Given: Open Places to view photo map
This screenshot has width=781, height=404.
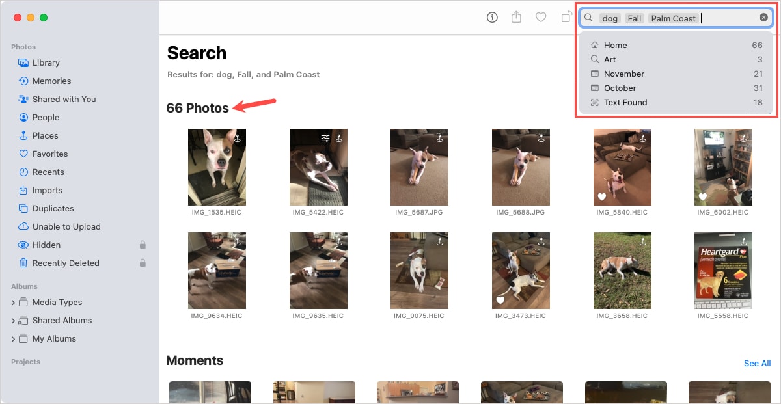Looking at the screenshot, I should (x=45, y=135).
